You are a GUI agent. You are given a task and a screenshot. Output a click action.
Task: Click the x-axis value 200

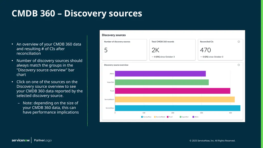click(173, 113)
